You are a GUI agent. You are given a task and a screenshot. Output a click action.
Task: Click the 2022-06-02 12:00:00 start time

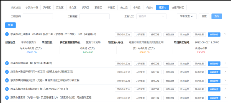click(207, 42)
